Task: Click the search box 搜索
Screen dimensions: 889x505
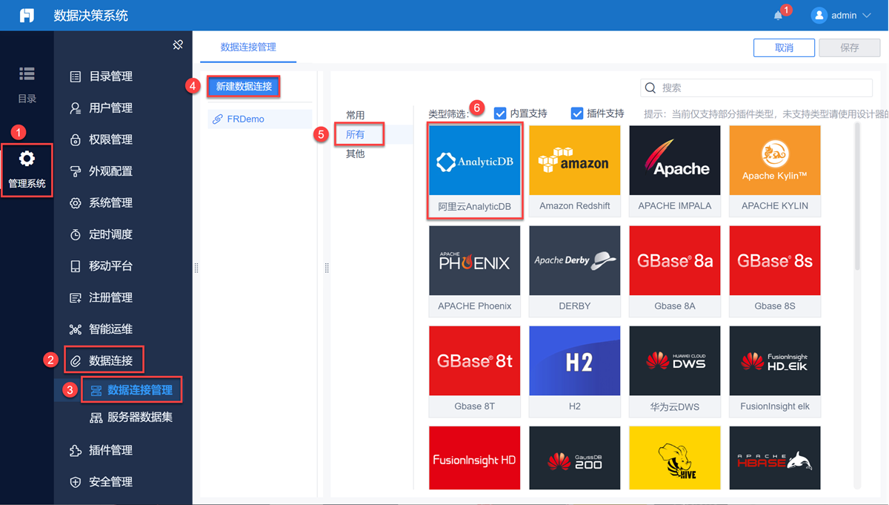Action: click(756, 88)
